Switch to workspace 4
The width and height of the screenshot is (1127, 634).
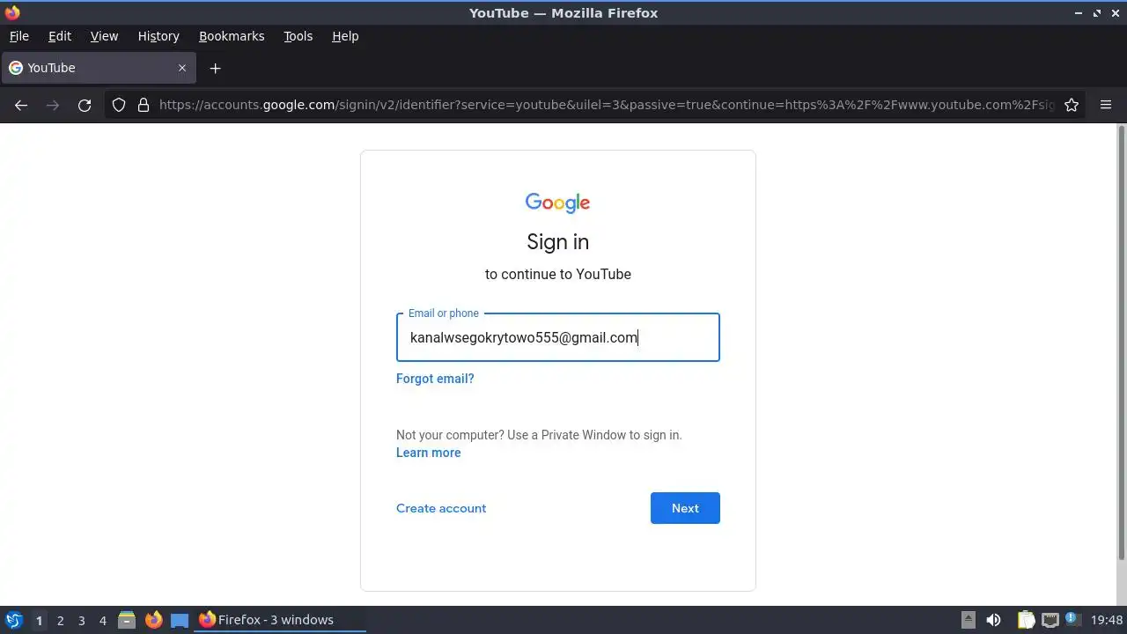pos(102,621)
